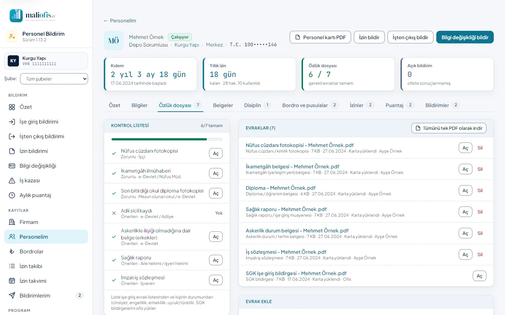Click the 'Yok' status for Adli sicil kaydı
505x315 pixels.
(219, 213)
